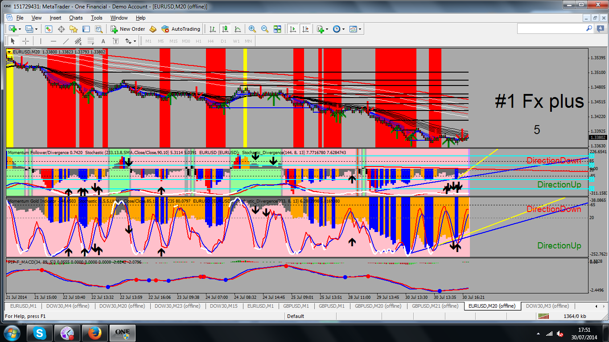The width and height of the screenshot is (609, 342).
Task: Expand the Templates dropdown arrow
Action: pyautogui.click(x=360, y=29)
